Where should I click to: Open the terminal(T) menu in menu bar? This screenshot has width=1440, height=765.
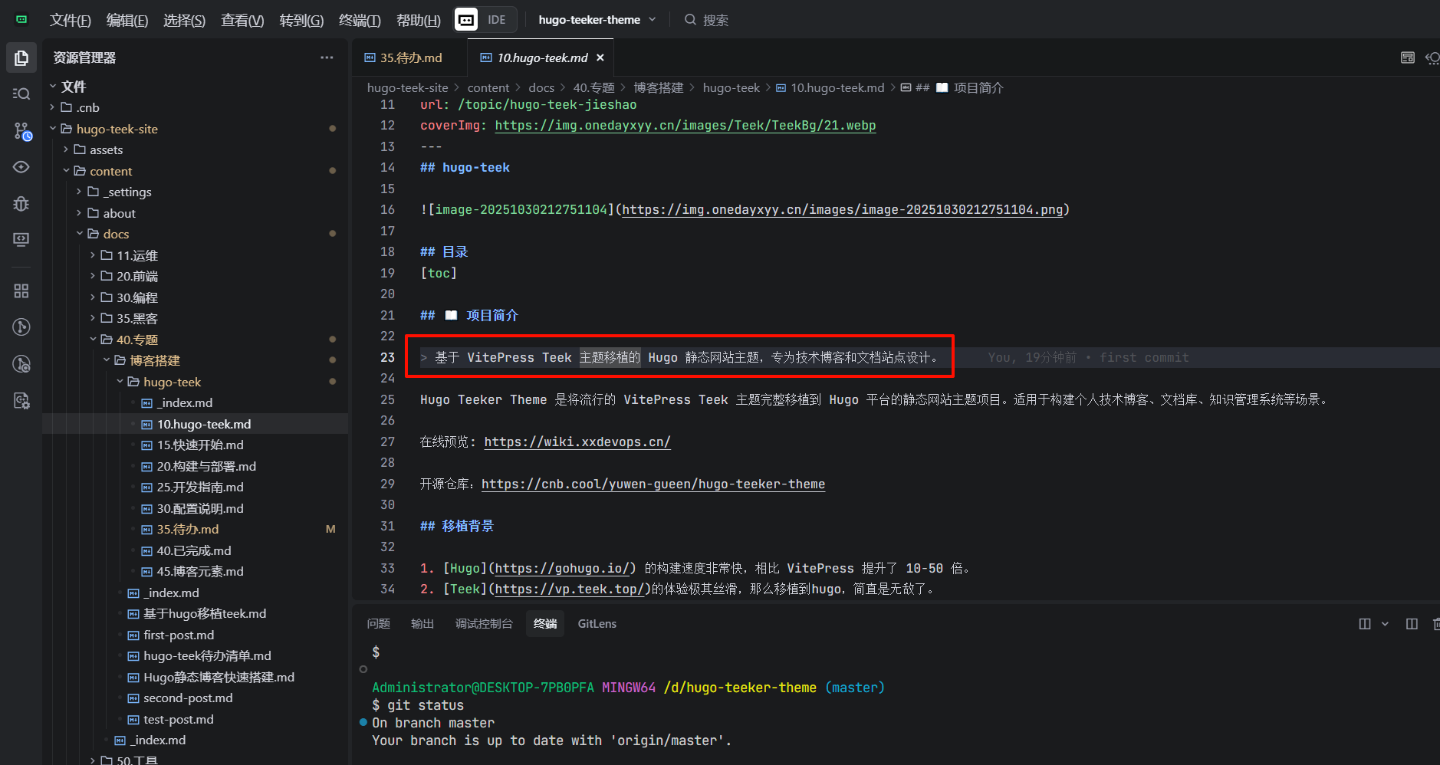click(360, 21)
